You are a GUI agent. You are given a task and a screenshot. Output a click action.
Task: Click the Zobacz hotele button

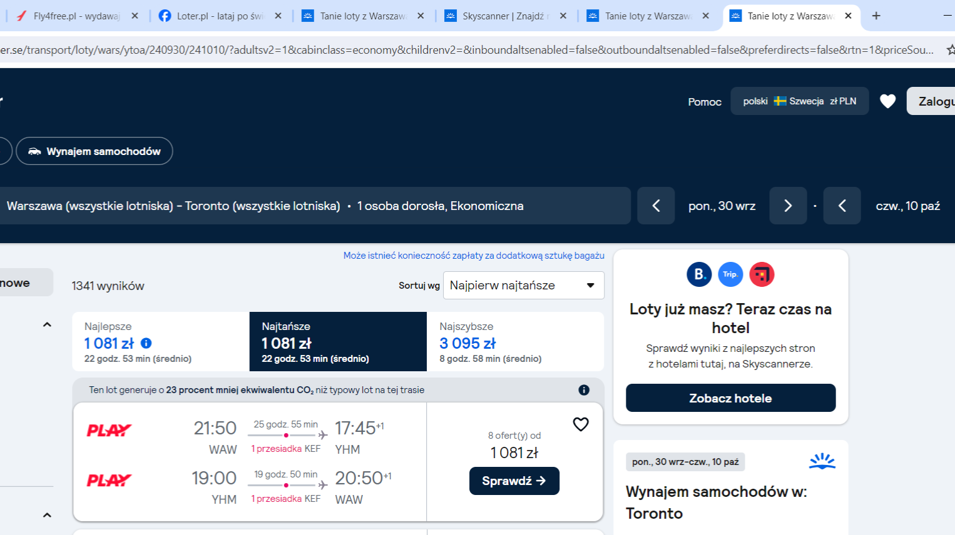pyautogui.click(x=730, y=398)
